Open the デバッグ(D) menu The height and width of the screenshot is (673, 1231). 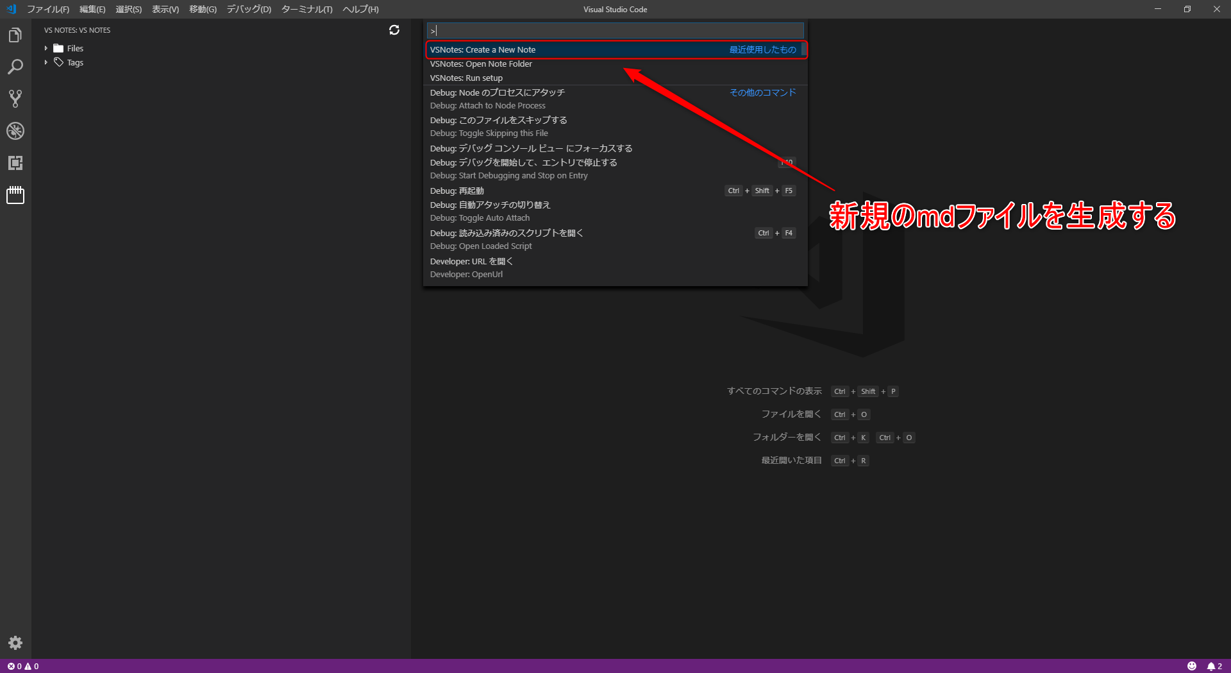[x=249, y=9]
